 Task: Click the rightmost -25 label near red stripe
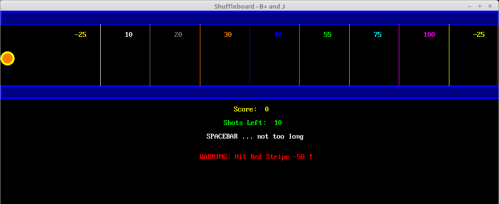pyautogui.click(x=479, y=35)
